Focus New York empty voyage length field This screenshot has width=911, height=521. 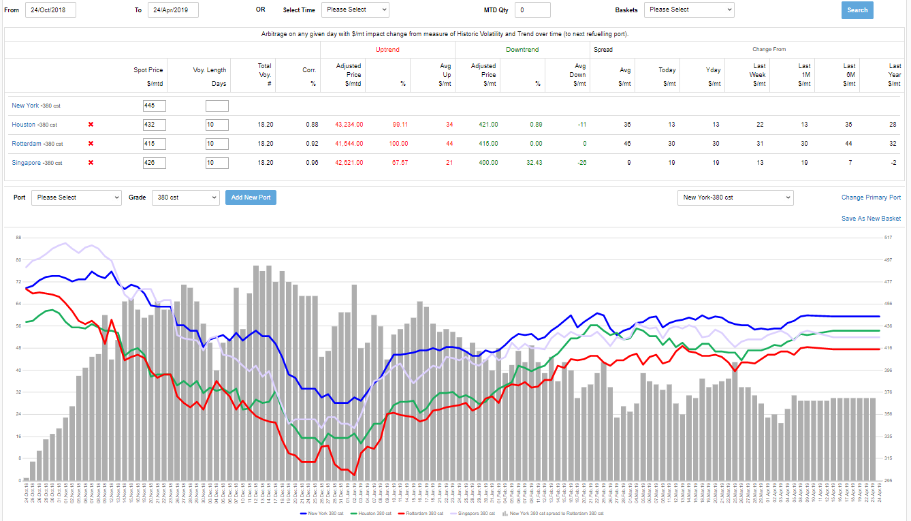click(x=217, y=106)
